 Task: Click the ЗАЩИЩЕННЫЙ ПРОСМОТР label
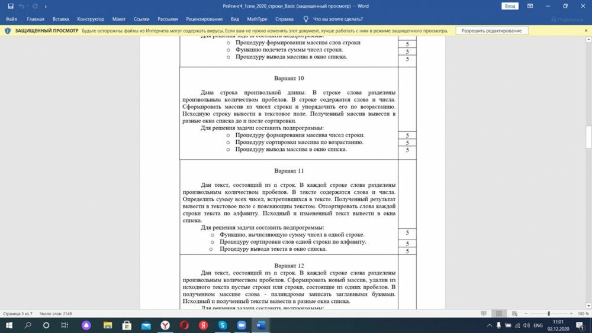pos(47,31)
